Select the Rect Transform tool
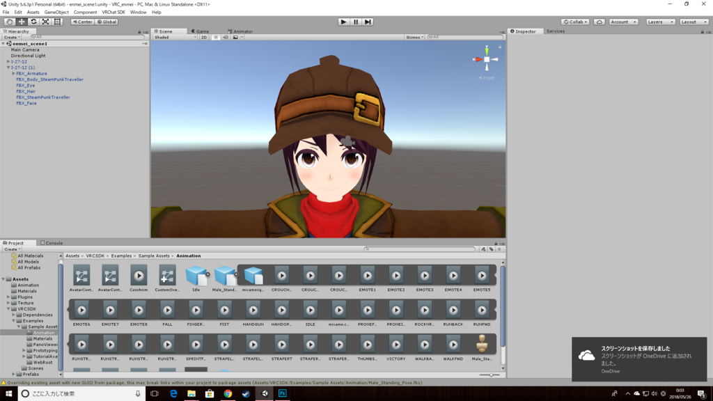 [x=58, y=22]
